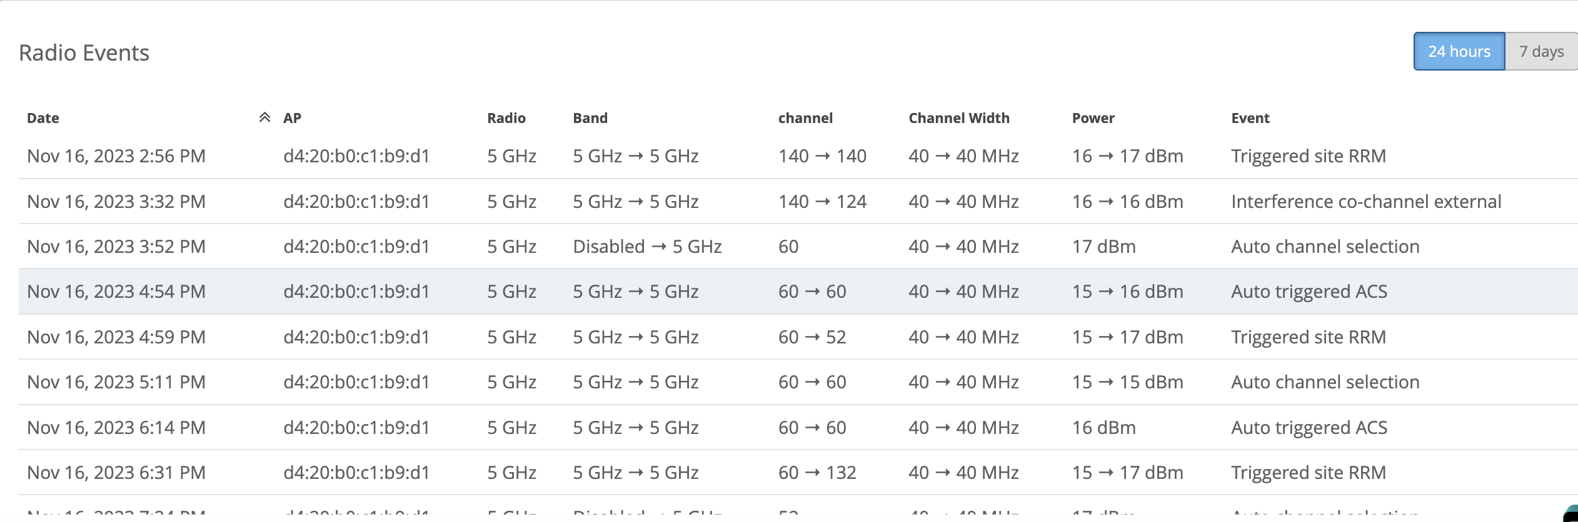Click the Radio column header

click(506, 118)
